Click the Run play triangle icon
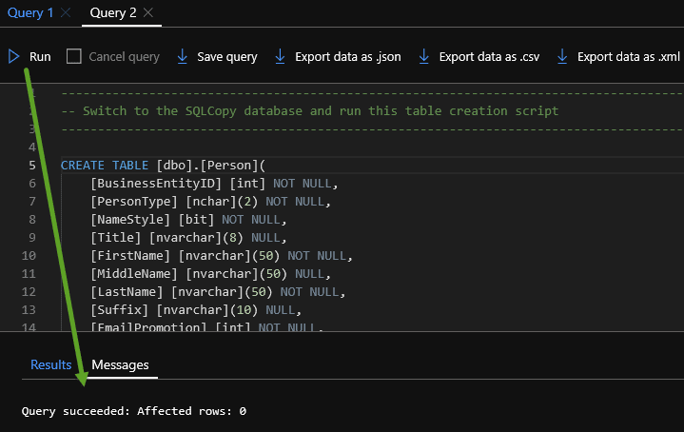 [13, 56]
